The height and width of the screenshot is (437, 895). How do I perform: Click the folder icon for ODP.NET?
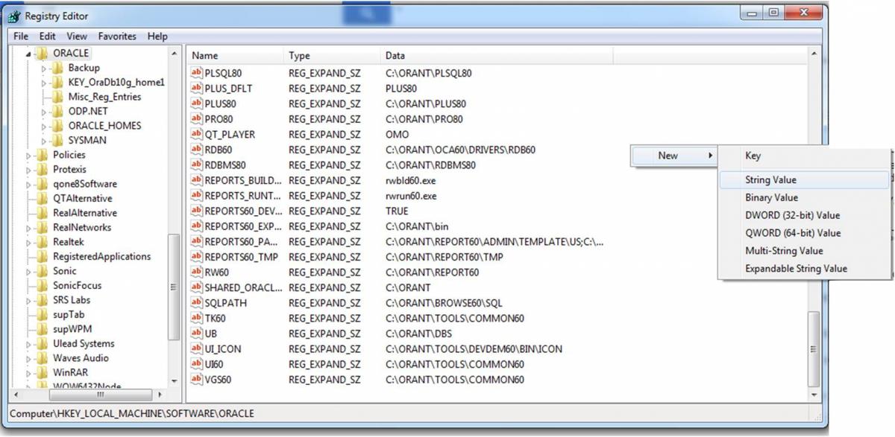click(57, 111)
